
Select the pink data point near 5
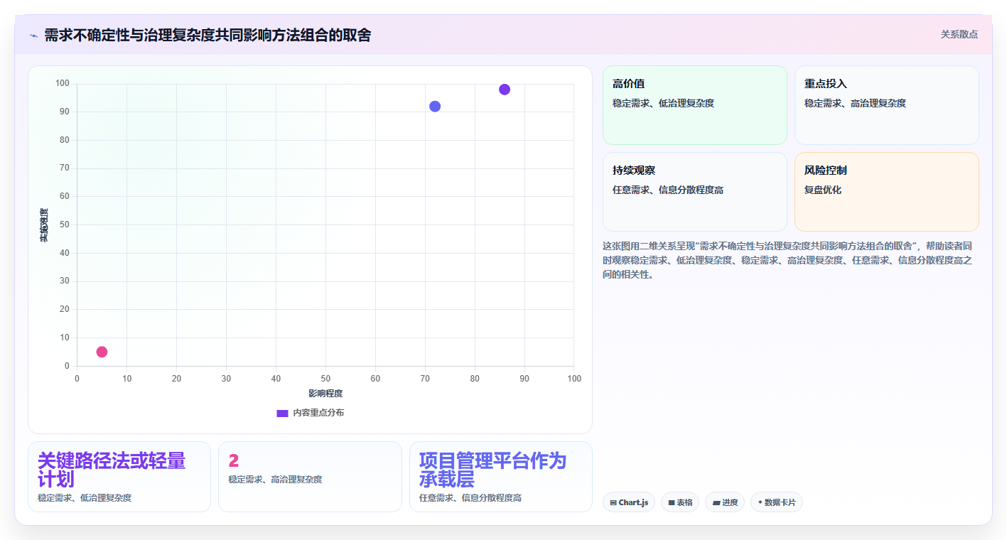click(102, 352)
